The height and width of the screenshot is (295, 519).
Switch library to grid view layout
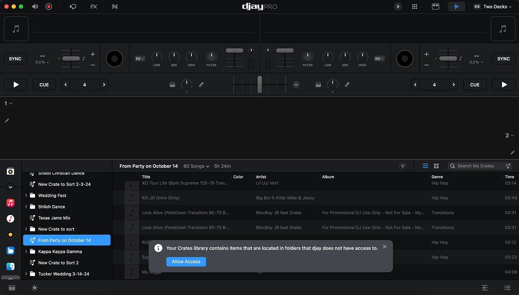436,166
